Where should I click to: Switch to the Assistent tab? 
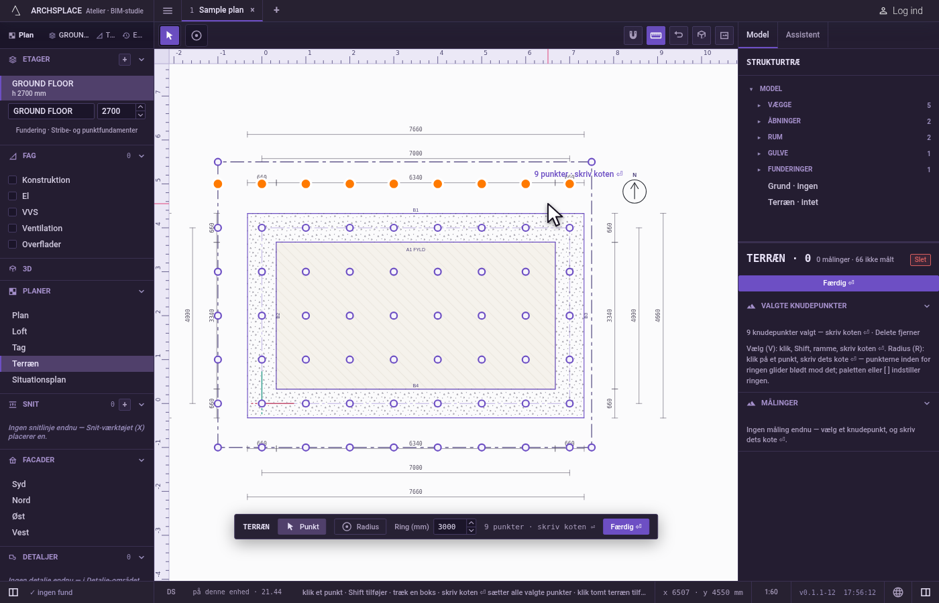pyautogui.click(x=803, y=35)
